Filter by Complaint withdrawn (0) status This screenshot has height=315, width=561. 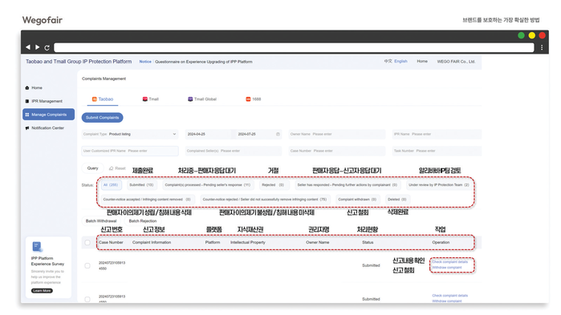(357, 200)
